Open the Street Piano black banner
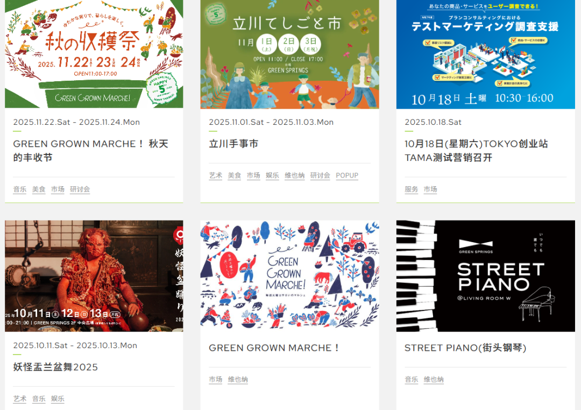 point(485,276)
